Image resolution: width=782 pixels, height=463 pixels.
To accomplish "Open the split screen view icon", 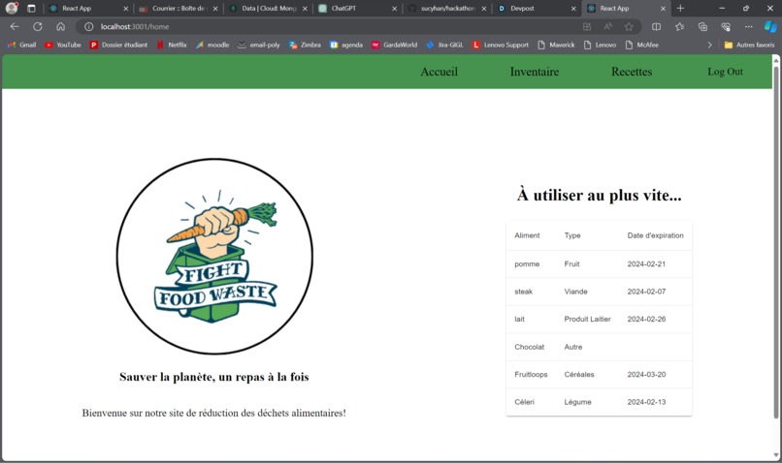I will (x=656, y=27).
